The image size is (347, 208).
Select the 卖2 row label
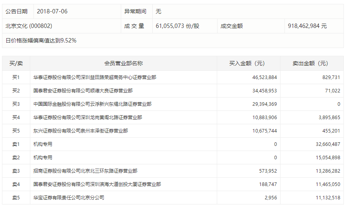coord(16,158)
